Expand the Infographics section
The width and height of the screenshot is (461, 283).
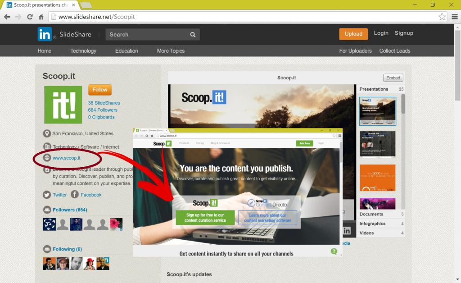point(381,224)
